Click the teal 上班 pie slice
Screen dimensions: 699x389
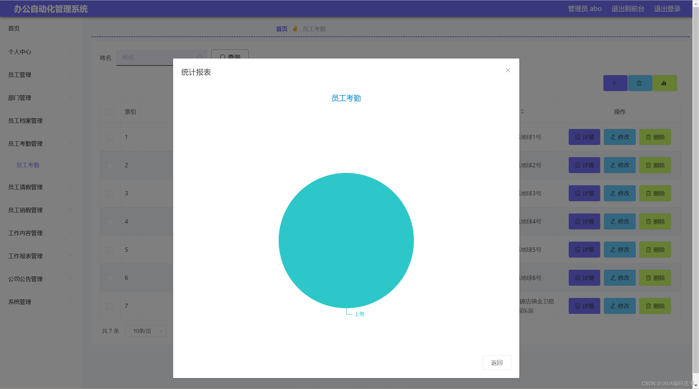pos(346,240)
